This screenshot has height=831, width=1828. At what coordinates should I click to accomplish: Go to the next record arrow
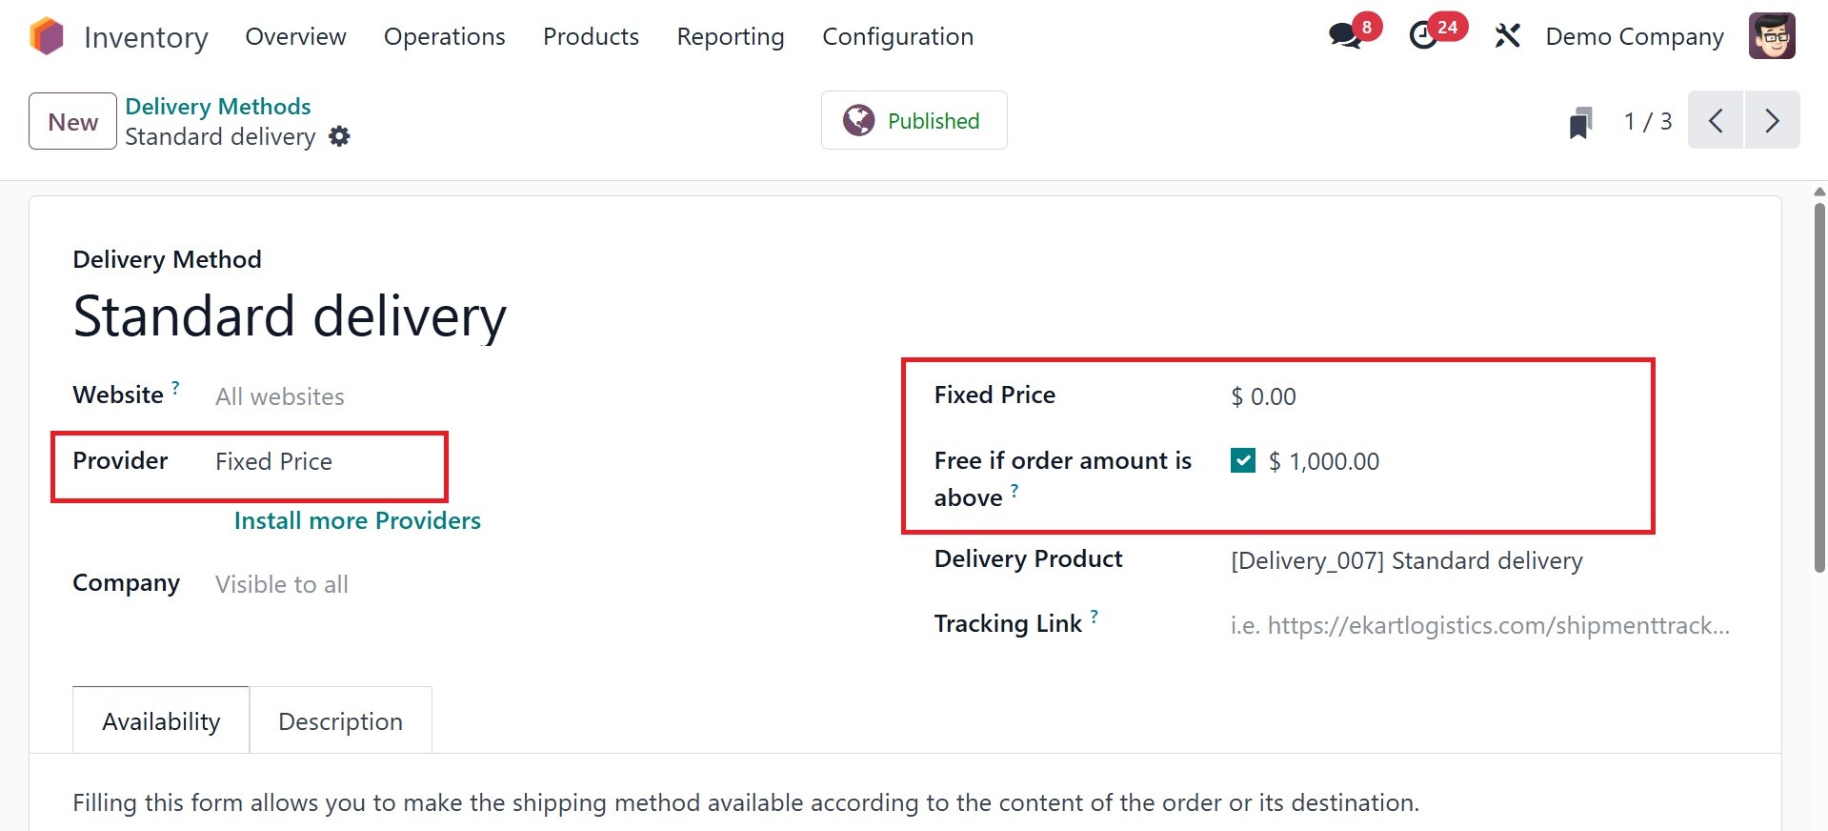click(x=1772, y=121)
